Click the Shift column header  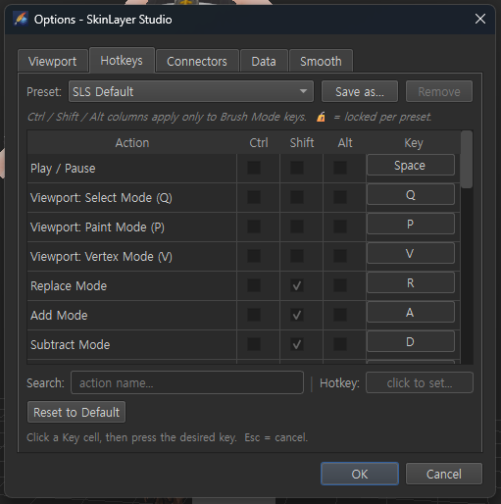pyautogui.click(x=302, y=143)
